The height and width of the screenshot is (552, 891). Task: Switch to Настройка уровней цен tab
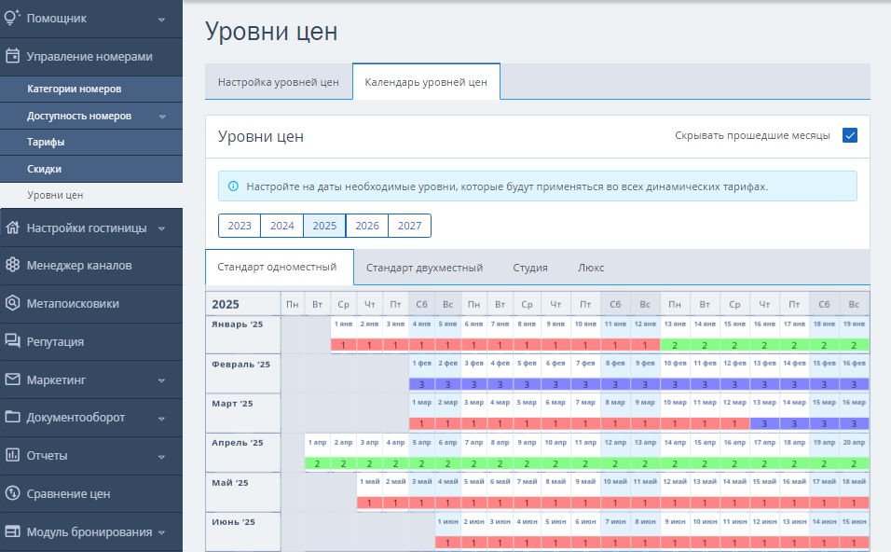pos(279,82)
